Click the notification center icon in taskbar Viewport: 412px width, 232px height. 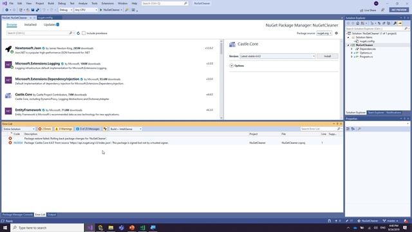point(405,227)
